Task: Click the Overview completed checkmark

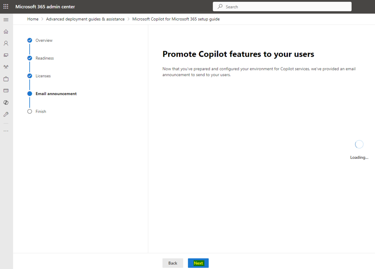Action: pyautogui.click(x=30, y=40)
